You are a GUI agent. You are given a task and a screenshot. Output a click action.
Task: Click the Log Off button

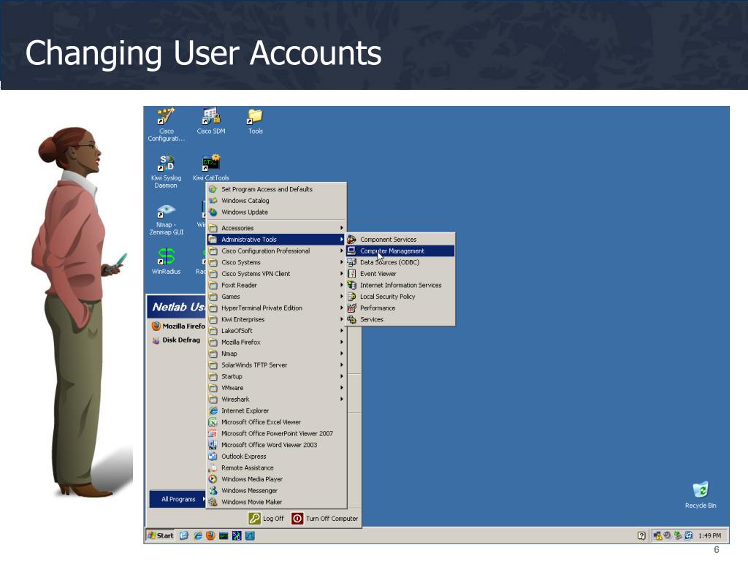tap(266, 519)
